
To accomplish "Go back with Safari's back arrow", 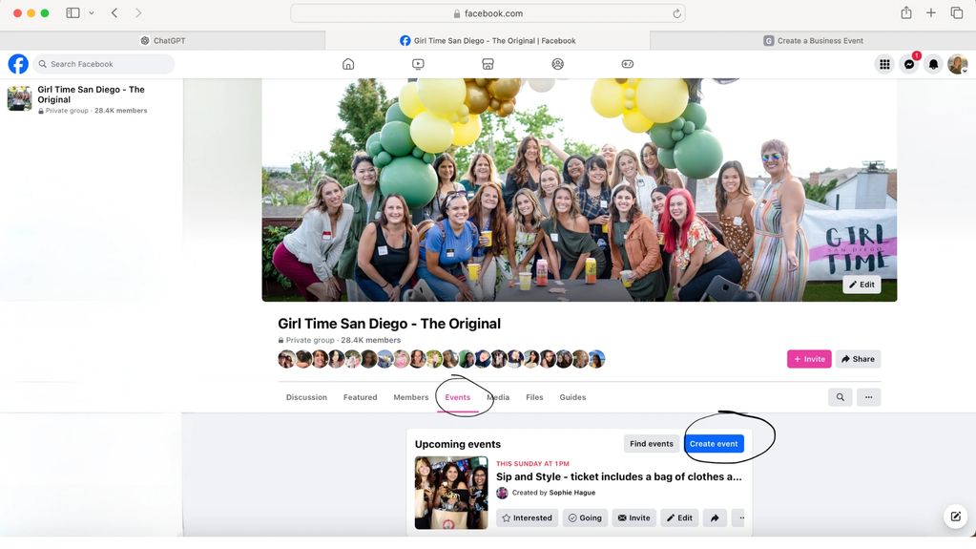I will pos(114,13).
